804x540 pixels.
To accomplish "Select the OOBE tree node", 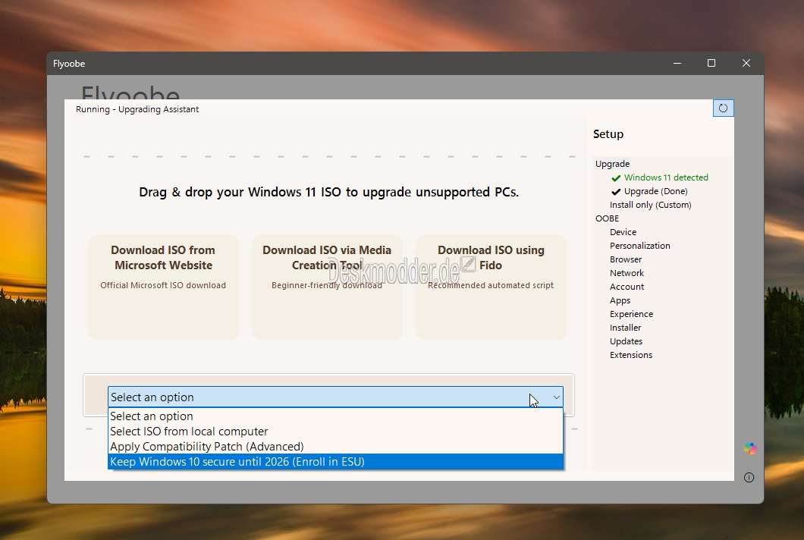I will [607, 218].
